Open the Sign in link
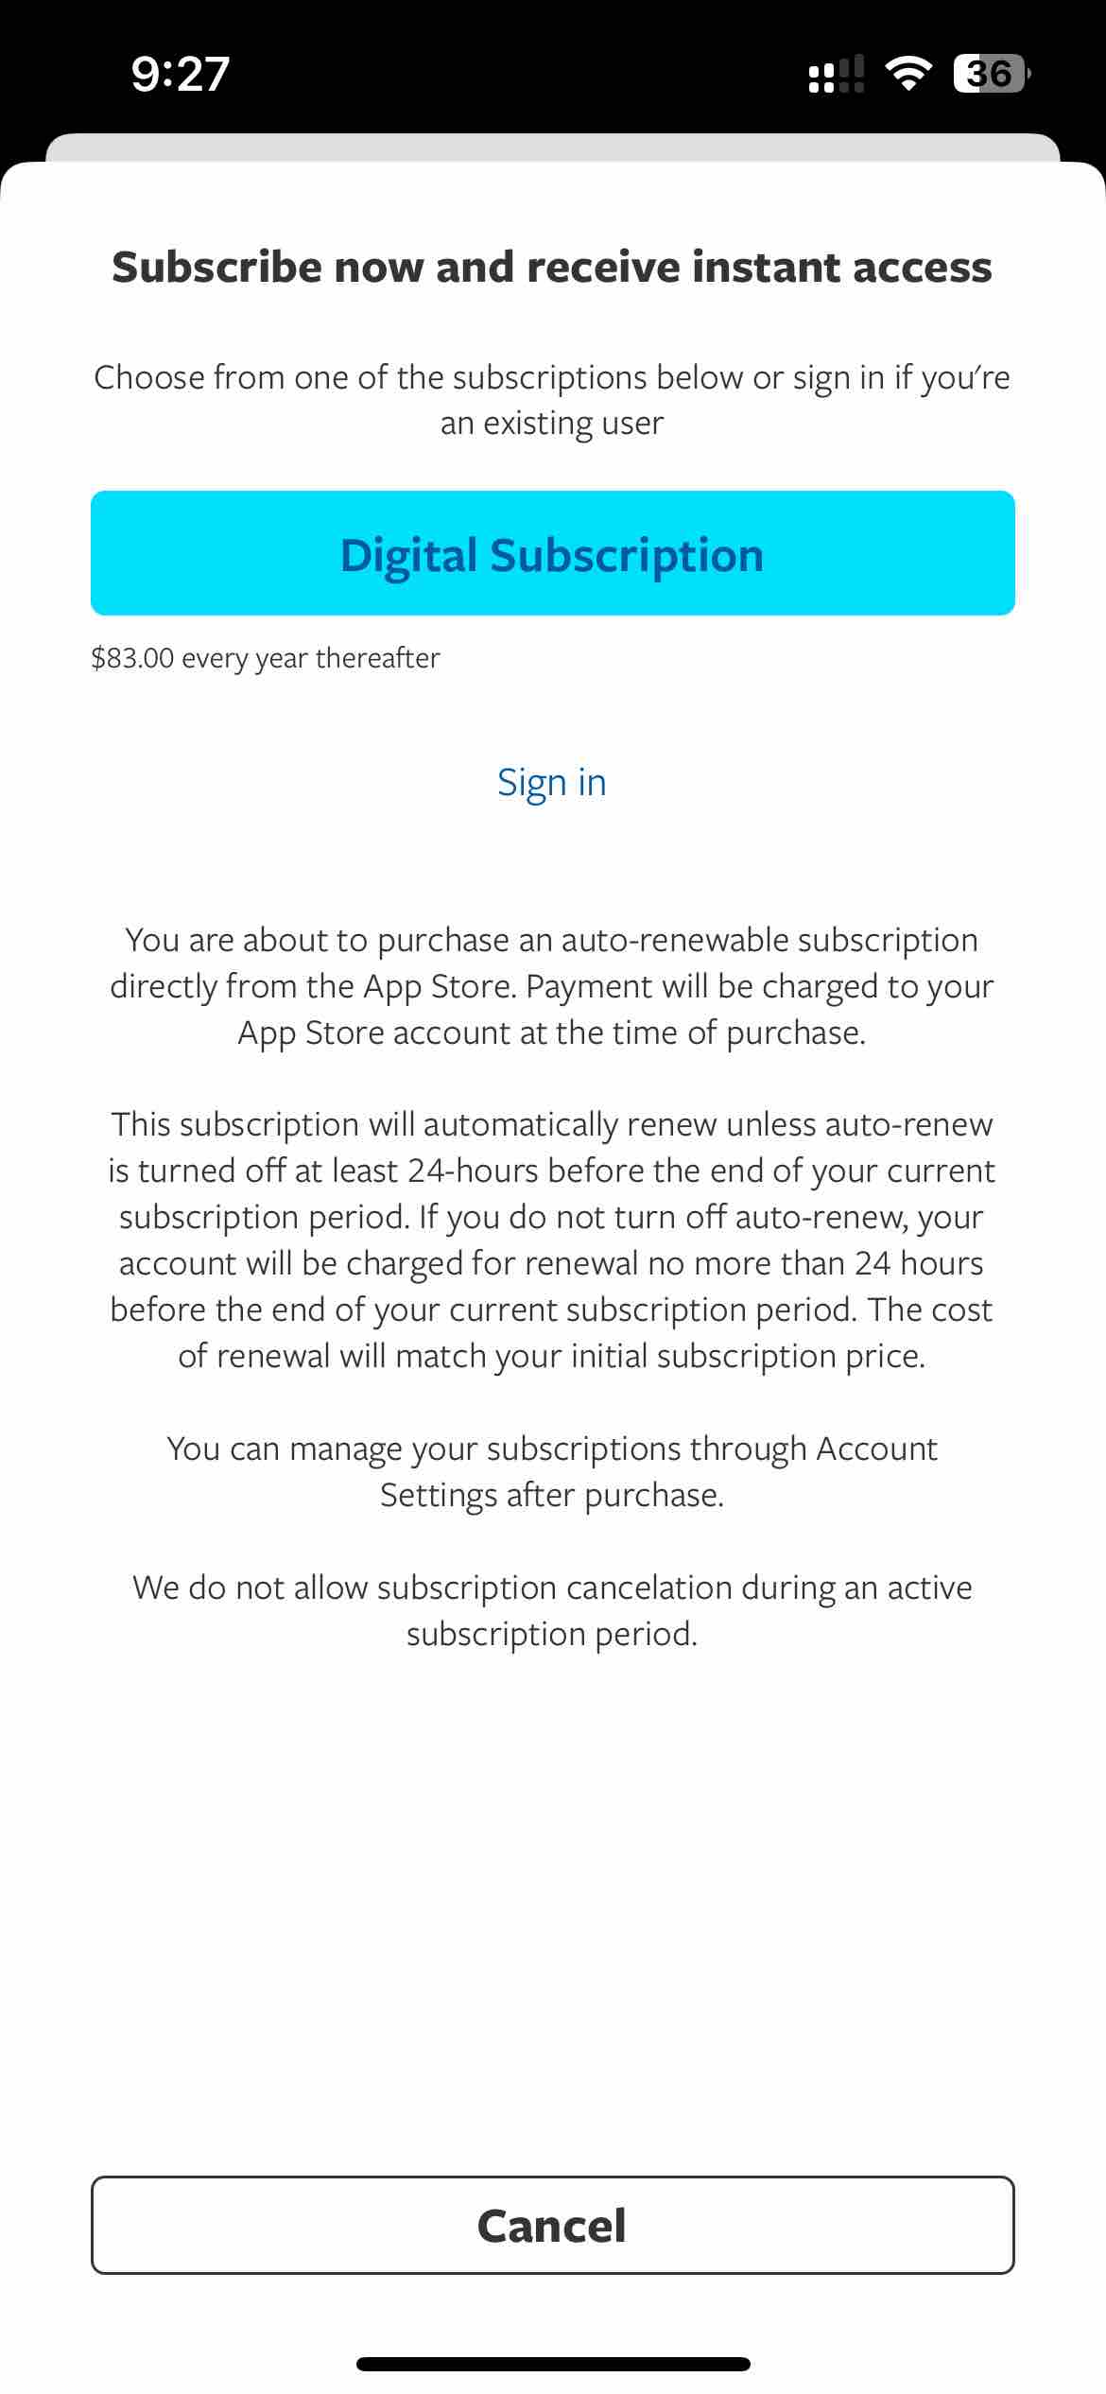 pyautogui.click(x=552, y=783)
